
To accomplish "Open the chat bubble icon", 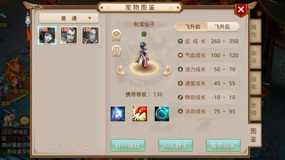I will (24, 121).
